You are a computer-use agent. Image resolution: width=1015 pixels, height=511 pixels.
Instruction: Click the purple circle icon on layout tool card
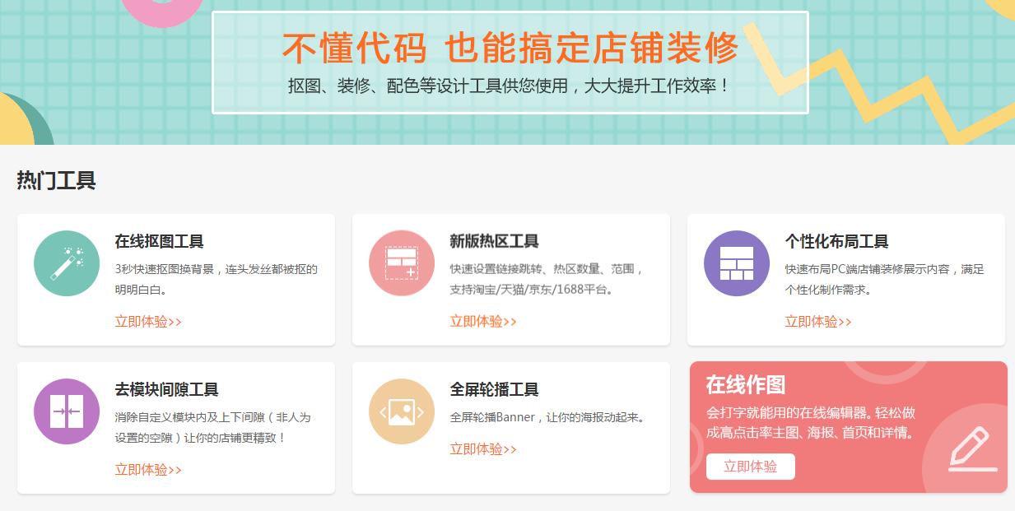click(736, 262)
